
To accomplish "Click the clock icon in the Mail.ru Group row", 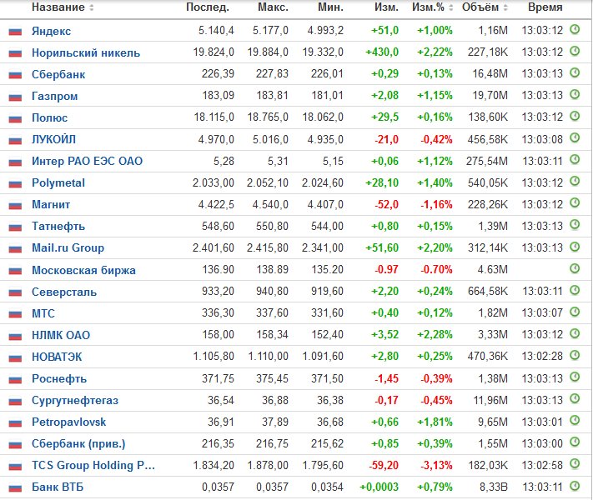I will click(x=575, y=247).
